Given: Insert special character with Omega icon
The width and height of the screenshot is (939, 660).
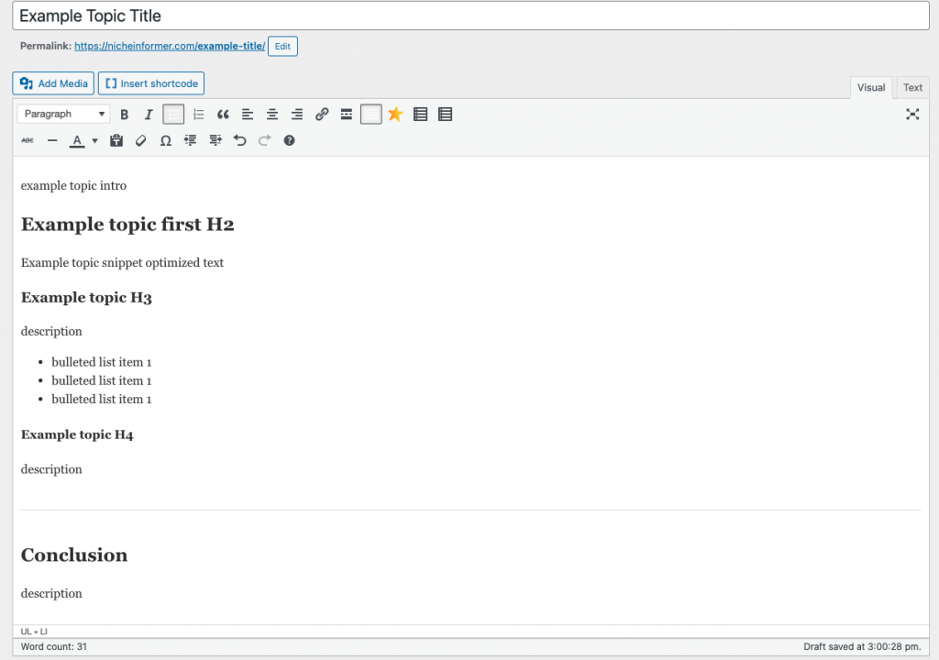Looking at the screenshot, I should [166, 141].
